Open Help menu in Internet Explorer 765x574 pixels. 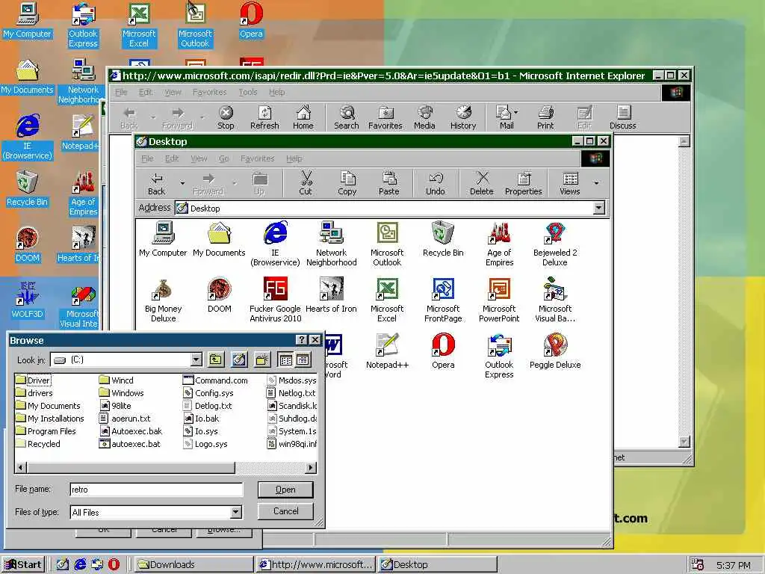[276, 92]
